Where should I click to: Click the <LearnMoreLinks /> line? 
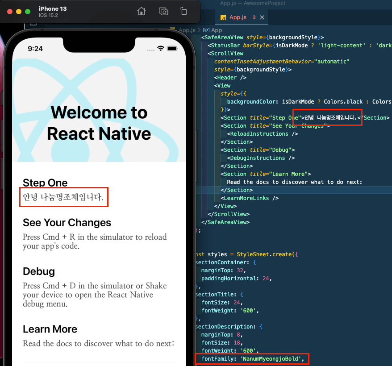pos(250,198)
